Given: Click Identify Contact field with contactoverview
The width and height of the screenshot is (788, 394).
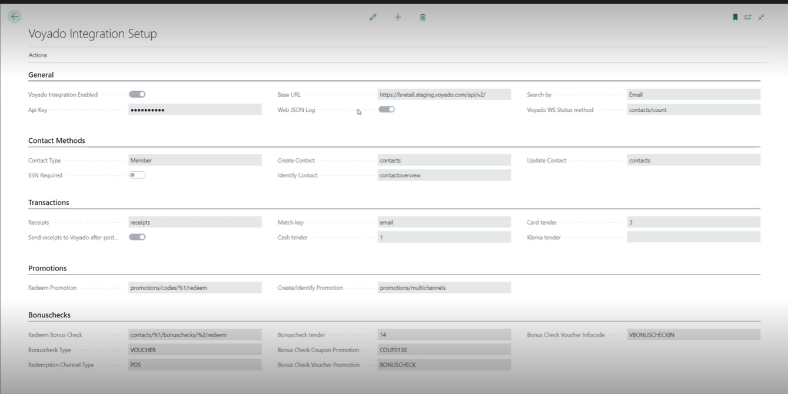Looking at the screenshot, I should point(444,175).
